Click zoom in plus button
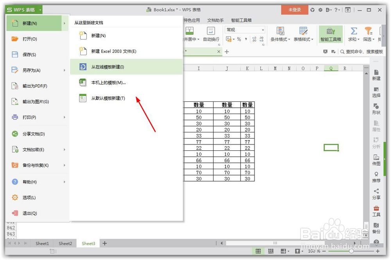The height and width of the screenshot is (260, 391). (x=378, y=251)
